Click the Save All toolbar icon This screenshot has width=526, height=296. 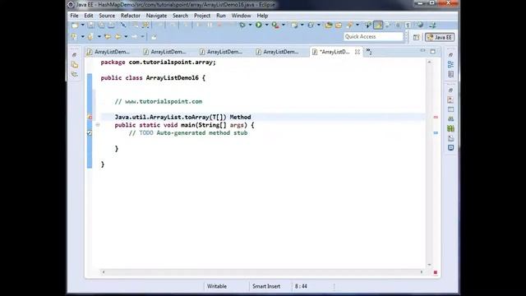coord(101,25)
